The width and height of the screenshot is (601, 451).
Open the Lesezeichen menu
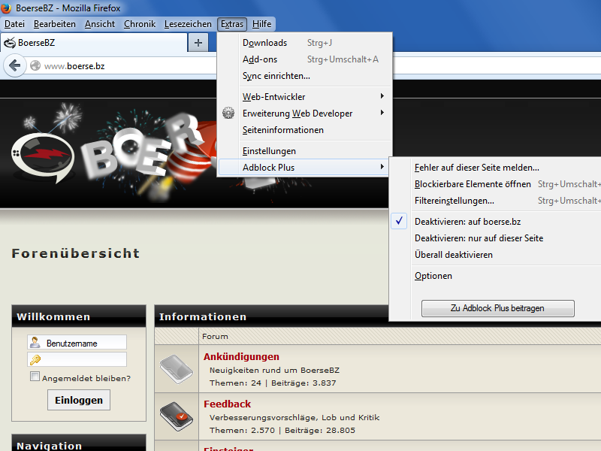tap(188, 24)
